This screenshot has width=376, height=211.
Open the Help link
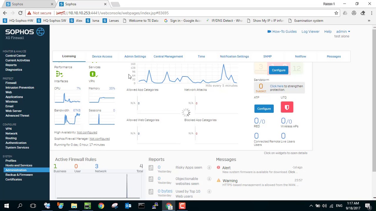point(328,31)
